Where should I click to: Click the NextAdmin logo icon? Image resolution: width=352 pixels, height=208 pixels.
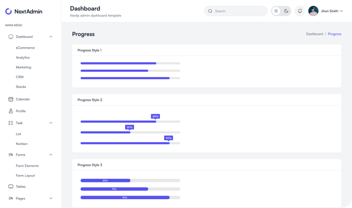[9, 11]
